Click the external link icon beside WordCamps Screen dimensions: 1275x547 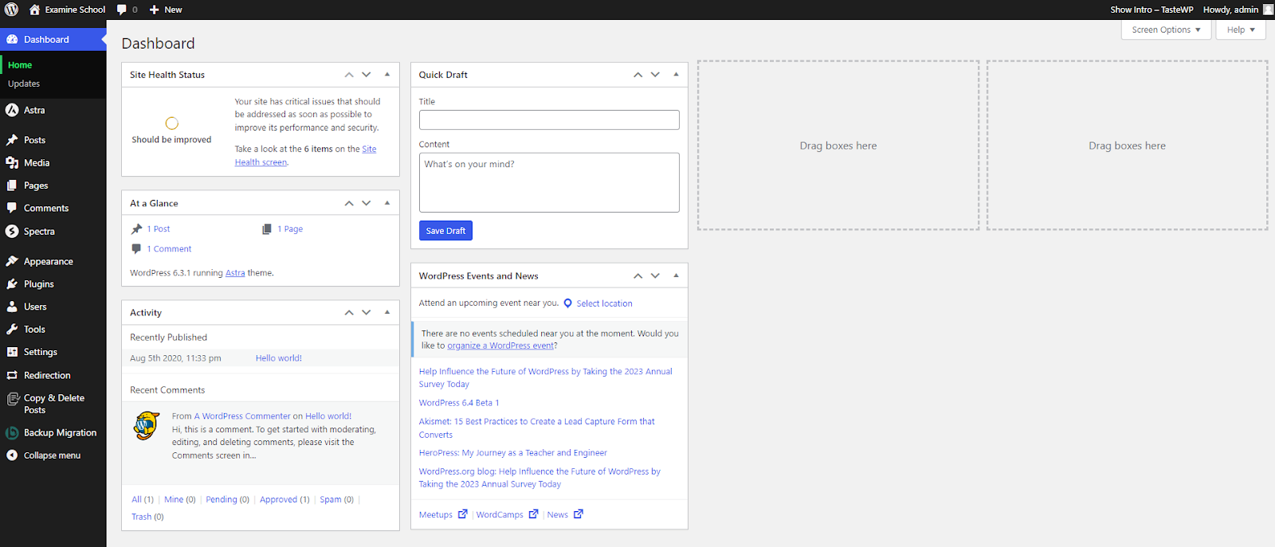(533, 514)
